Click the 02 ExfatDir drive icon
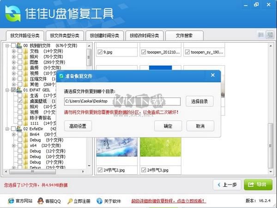The height and width of the screenshot is (208, 277). click(x=19, y=129)
